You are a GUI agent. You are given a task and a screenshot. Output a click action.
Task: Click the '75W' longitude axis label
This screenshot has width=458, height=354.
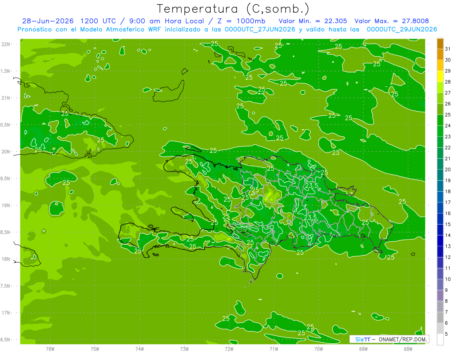click(95, 349)
